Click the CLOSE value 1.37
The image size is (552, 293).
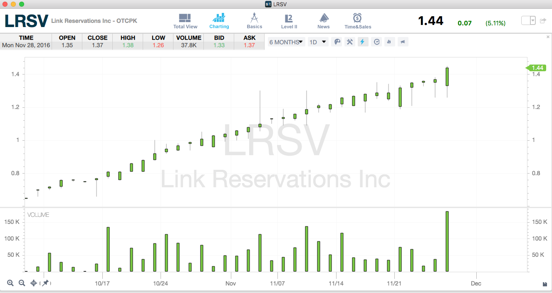pos(97,45)
